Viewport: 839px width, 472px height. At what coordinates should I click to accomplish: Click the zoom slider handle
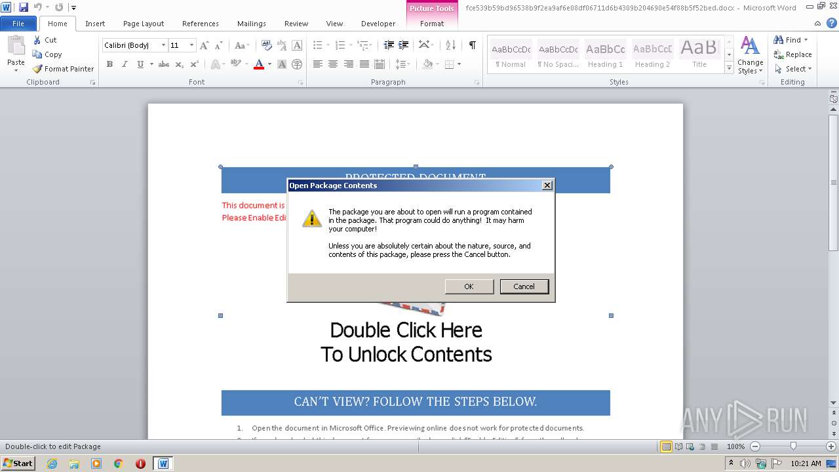click(x=793, y=446)
